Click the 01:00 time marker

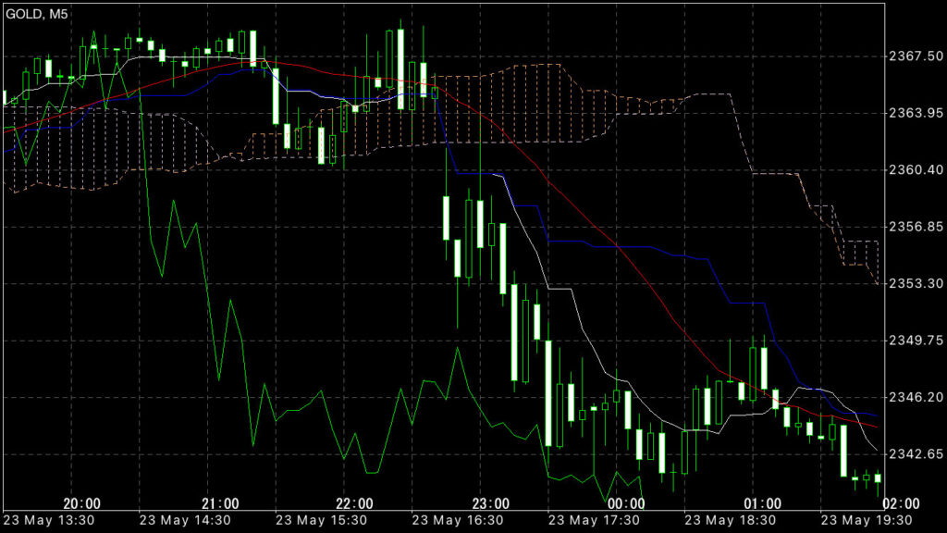(763, 503)
